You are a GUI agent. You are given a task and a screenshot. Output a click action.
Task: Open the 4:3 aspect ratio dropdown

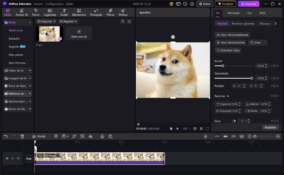187,129
